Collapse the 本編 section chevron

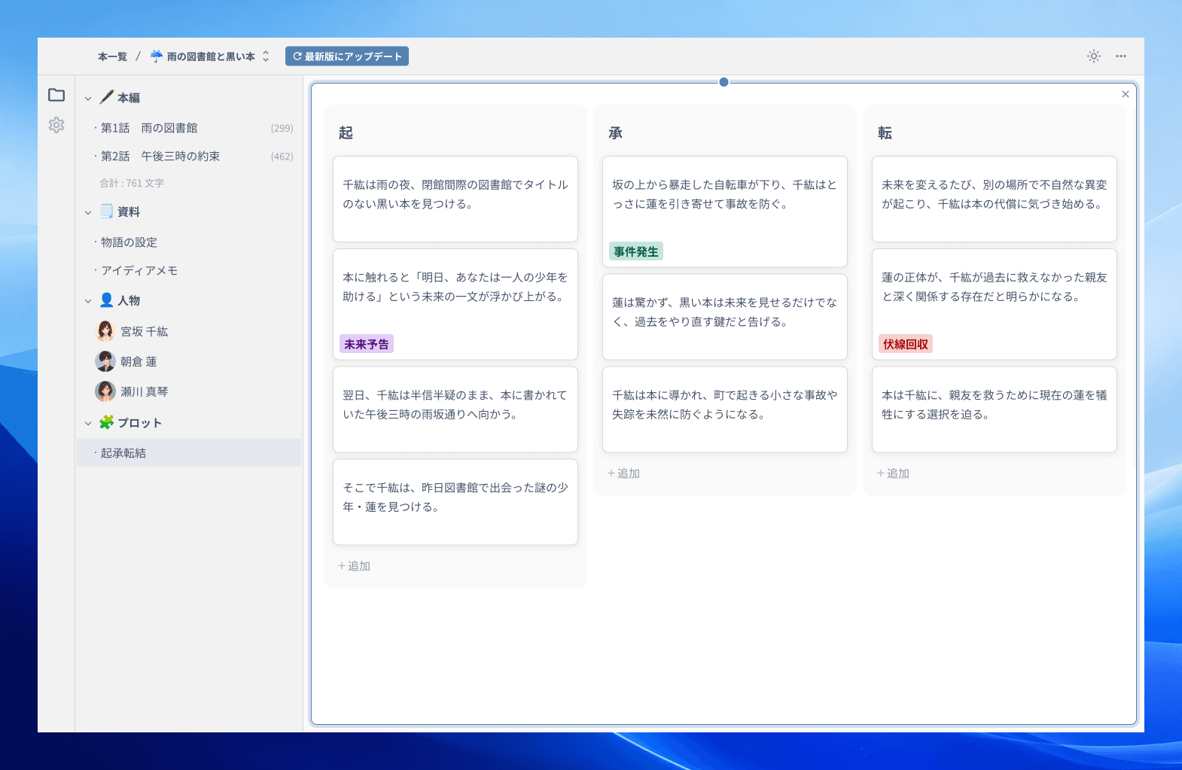click(88, 99)
